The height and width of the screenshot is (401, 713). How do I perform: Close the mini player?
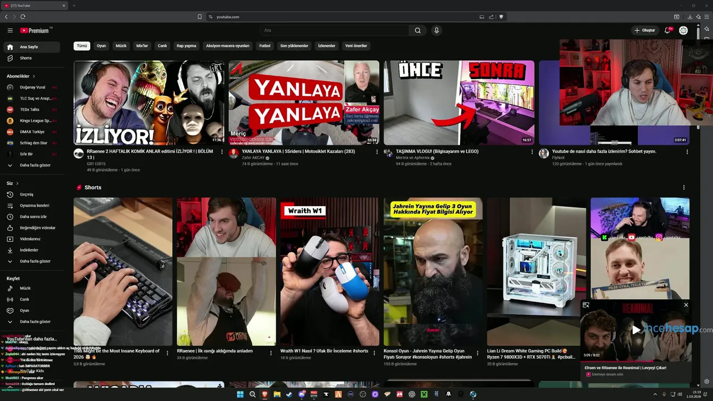[x=686, y=305]
